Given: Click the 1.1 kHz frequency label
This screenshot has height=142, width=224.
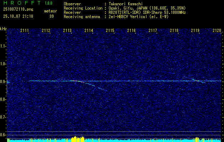Looking at the screenshot, I should (x=3, y=46).
